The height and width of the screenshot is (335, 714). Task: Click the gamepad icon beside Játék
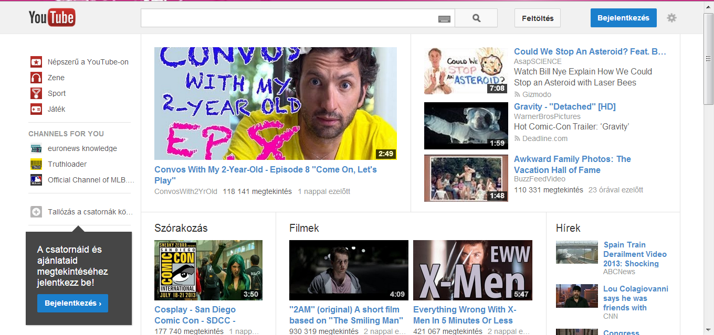point(36,109)
